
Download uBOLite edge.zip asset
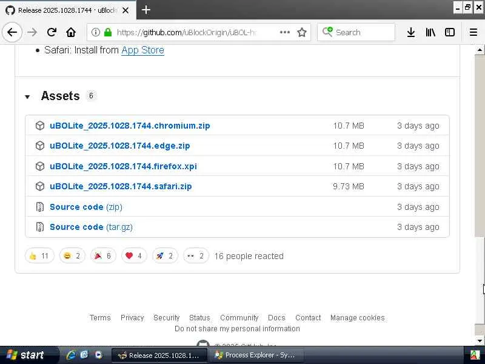point(119,146)
